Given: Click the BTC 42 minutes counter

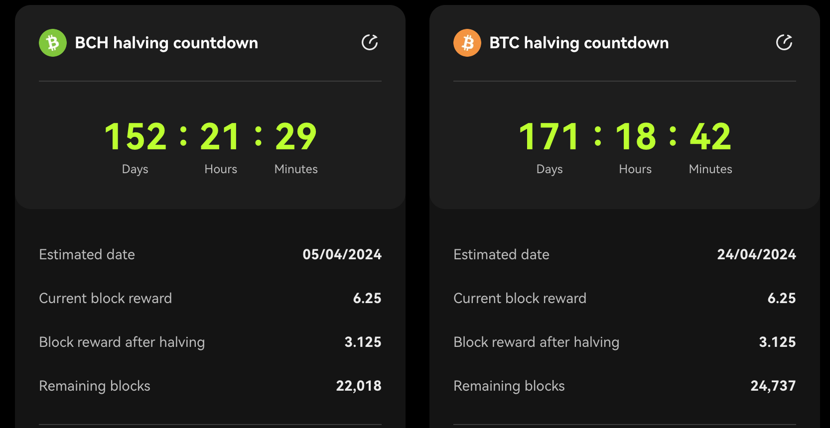Looking at the screenshot, I should pyautogui.click(x=710, y=136).
